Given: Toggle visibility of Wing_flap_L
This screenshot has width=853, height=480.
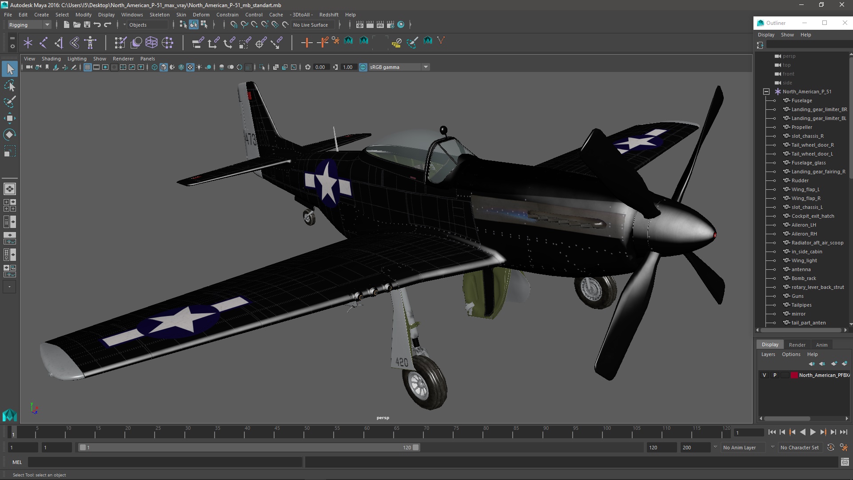Looking at the screenshot, I should pyautogui.click(x=775, y=189).
